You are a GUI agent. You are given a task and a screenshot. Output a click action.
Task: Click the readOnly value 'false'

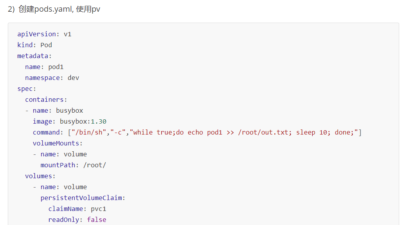pyautogui.click(x=97, y=220)
